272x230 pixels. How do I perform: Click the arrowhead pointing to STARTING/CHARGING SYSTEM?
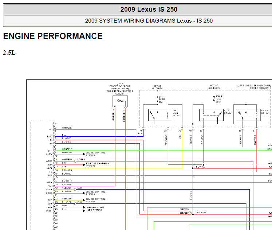pyautogui.click(x=84, y=164)
